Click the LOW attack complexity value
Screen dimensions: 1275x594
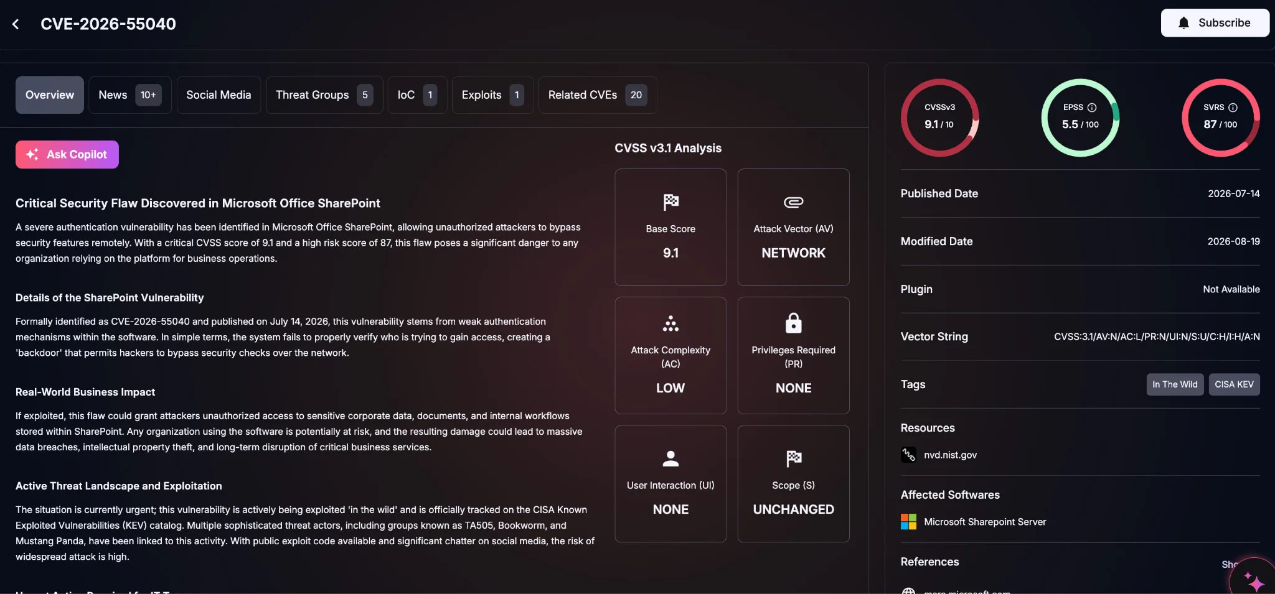670,388
